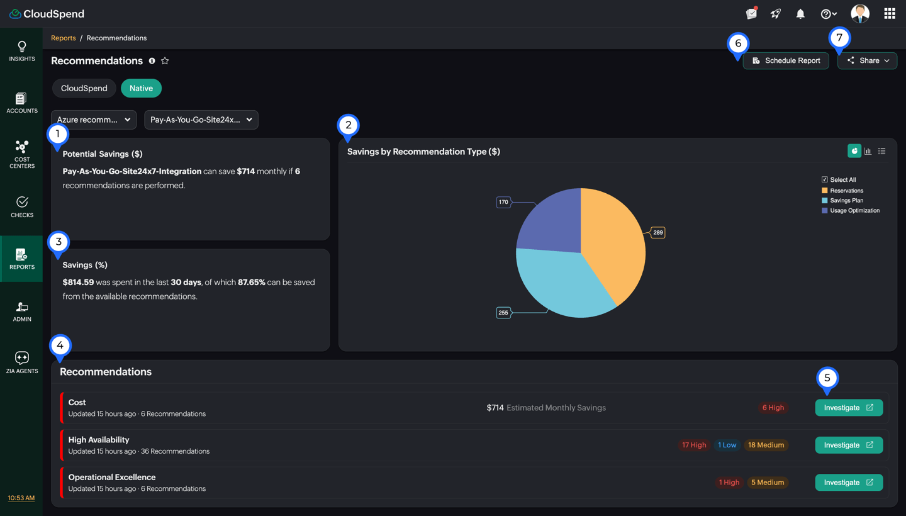The image size is (906, 516).
Task: Click the Potential Savings ($) heading
Action: tap(103, 154)
